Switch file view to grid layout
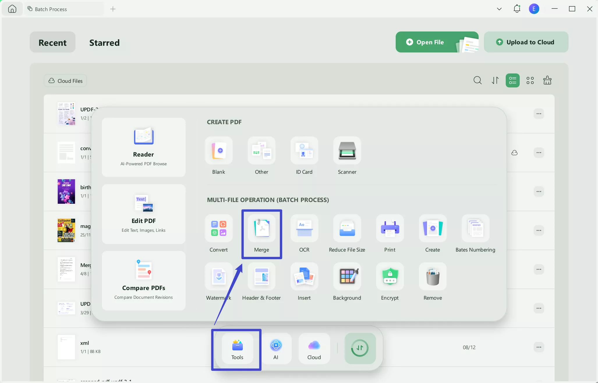This screenshot has height=383, width=598. 530,80
